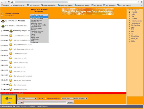144x109 pixels.
Task: Go back in the browser
Action: point(2,2)
